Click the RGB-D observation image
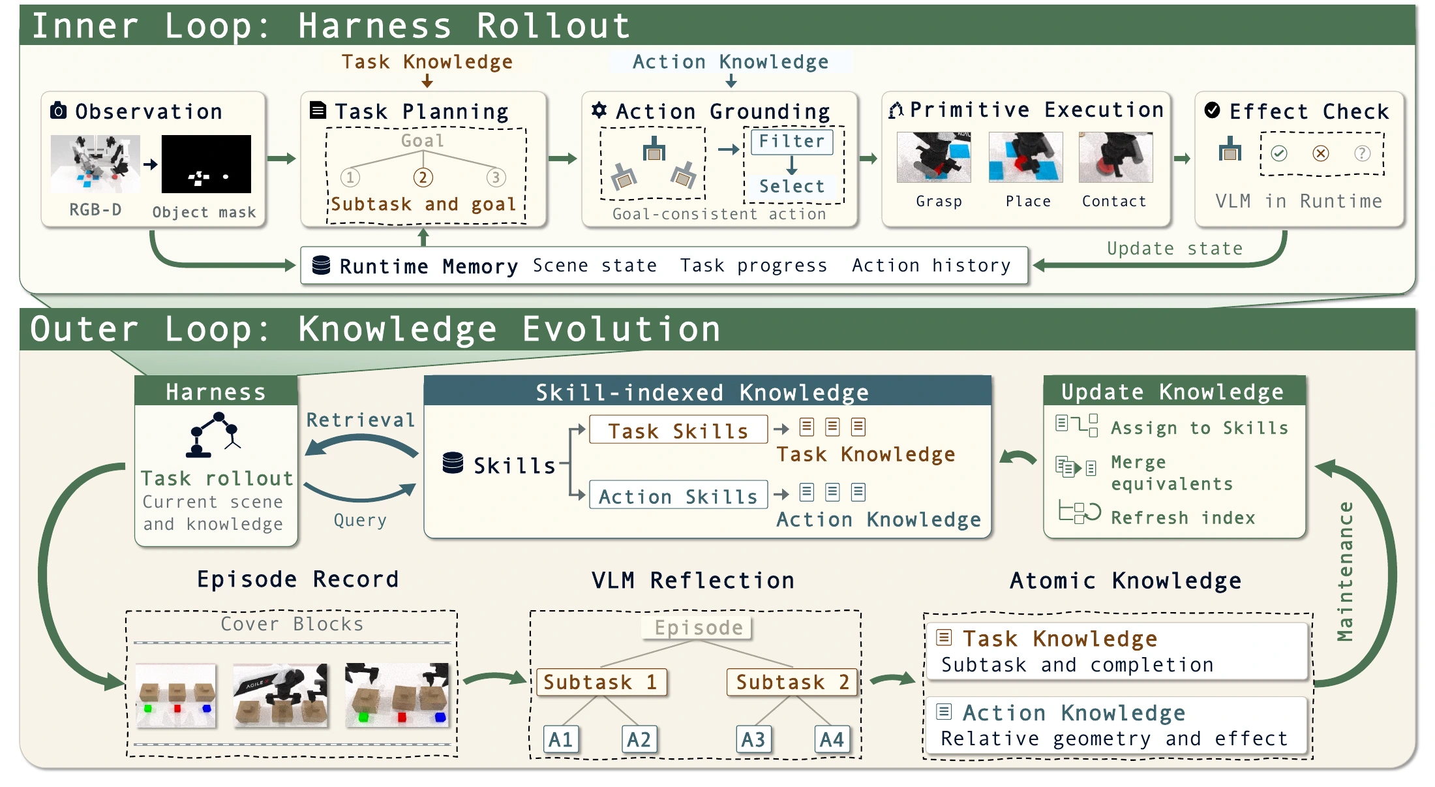 [95, 164]
